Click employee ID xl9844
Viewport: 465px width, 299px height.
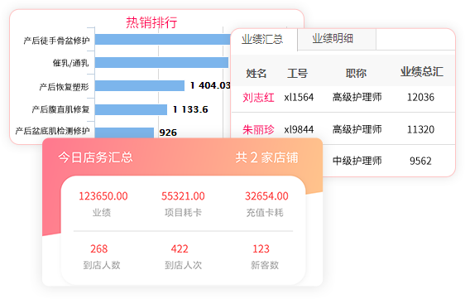point(299,130)
